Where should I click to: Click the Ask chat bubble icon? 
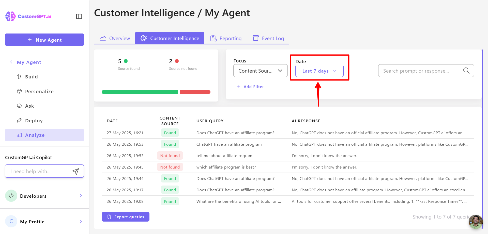coord(19,106)
